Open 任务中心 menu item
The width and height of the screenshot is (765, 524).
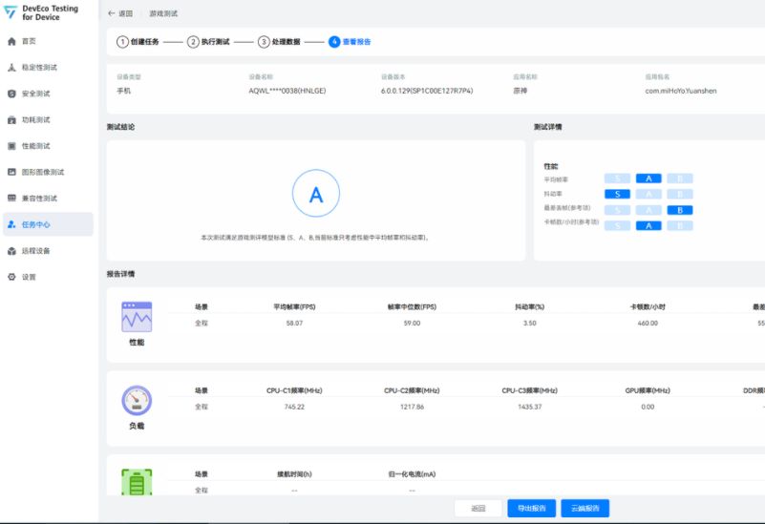48,224
